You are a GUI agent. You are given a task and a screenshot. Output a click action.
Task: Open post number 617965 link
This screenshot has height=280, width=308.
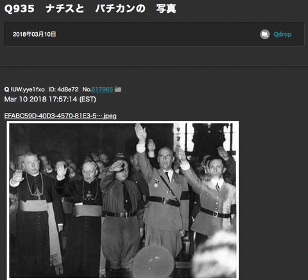tap(102, 89)
